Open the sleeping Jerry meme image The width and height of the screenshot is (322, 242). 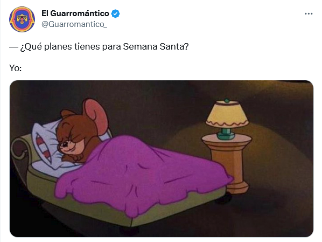coord(162,158)
